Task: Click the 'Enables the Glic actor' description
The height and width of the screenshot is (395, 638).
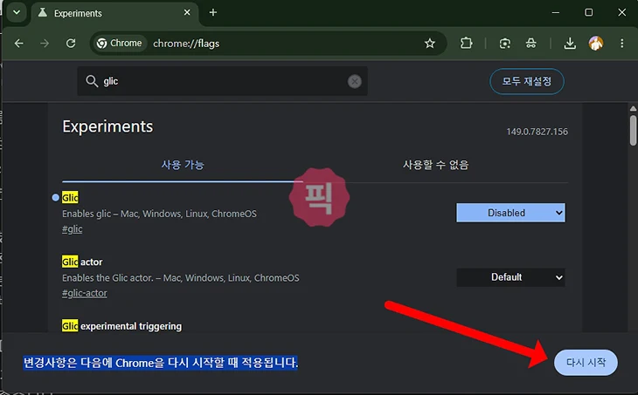Action: click(180, 277)
